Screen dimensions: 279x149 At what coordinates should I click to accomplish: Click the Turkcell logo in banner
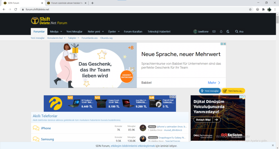[x=55, y=104]
